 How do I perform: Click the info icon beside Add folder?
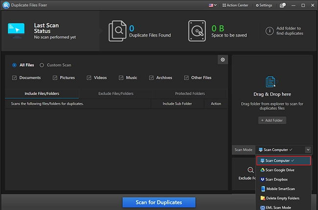[270, 31]
